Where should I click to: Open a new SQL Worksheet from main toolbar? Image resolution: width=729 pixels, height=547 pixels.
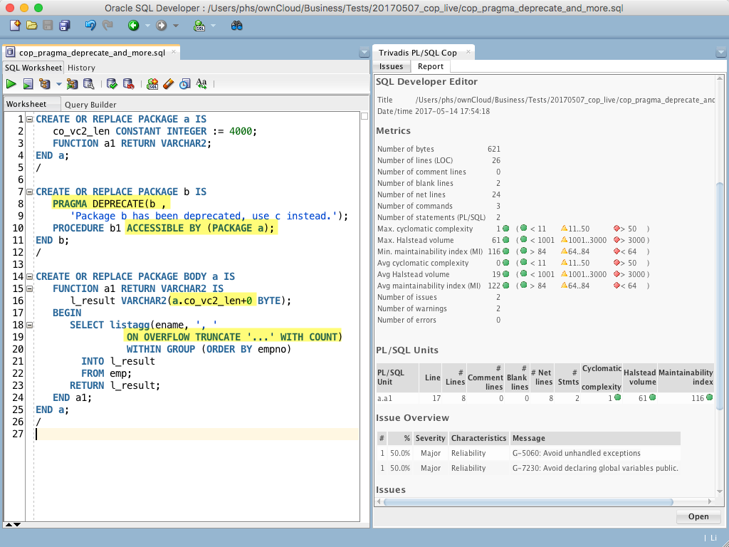(199, 26)
